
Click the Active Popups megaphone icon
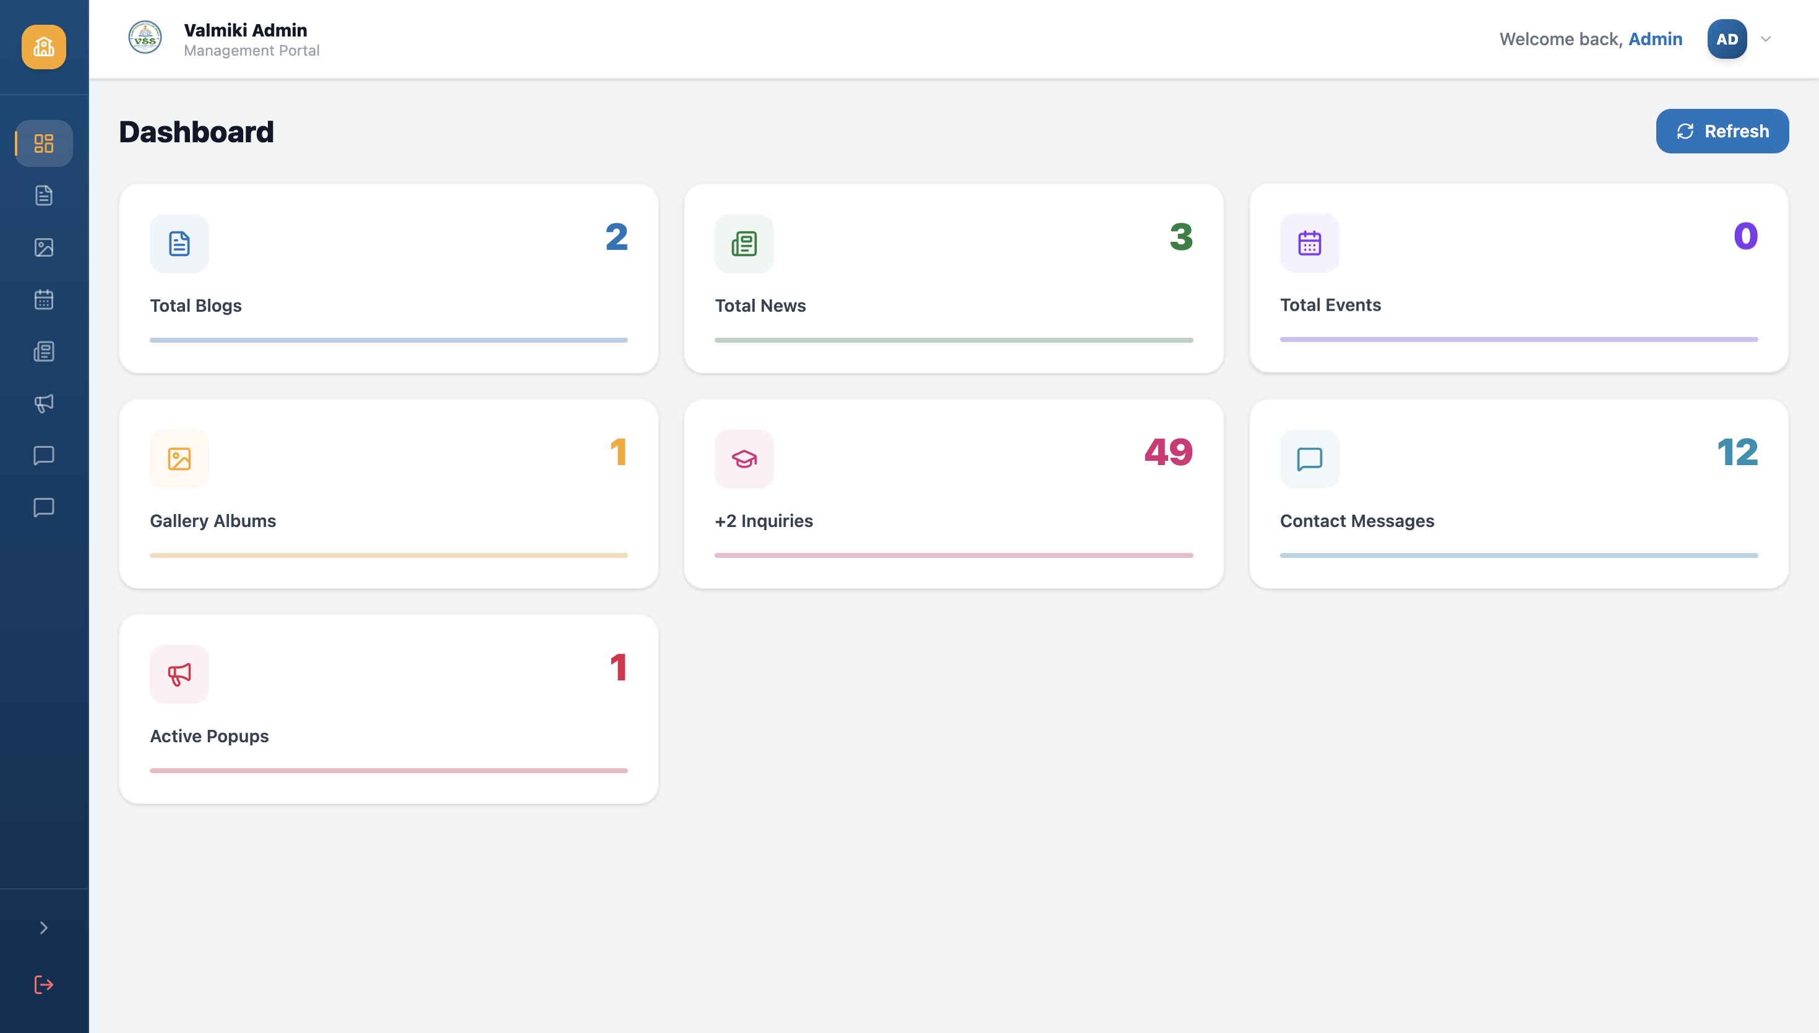click(x=179, y=674)
